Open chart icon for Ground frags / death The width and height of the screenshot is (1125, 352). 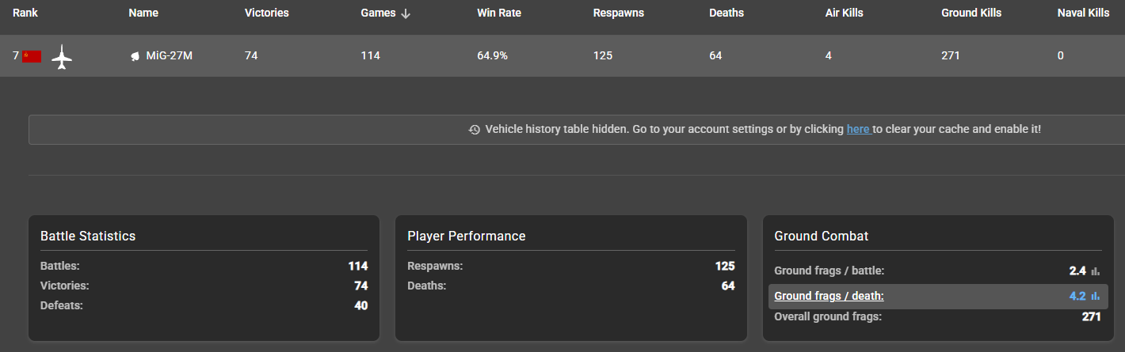tap(1096, 297)
